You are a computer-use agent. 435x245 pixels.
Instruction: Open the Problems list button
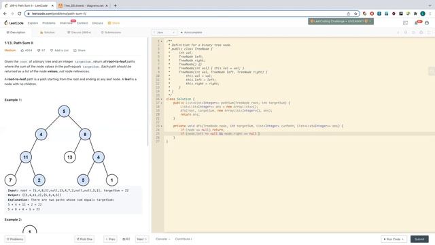pyautogui.click(x=15, y=239)
